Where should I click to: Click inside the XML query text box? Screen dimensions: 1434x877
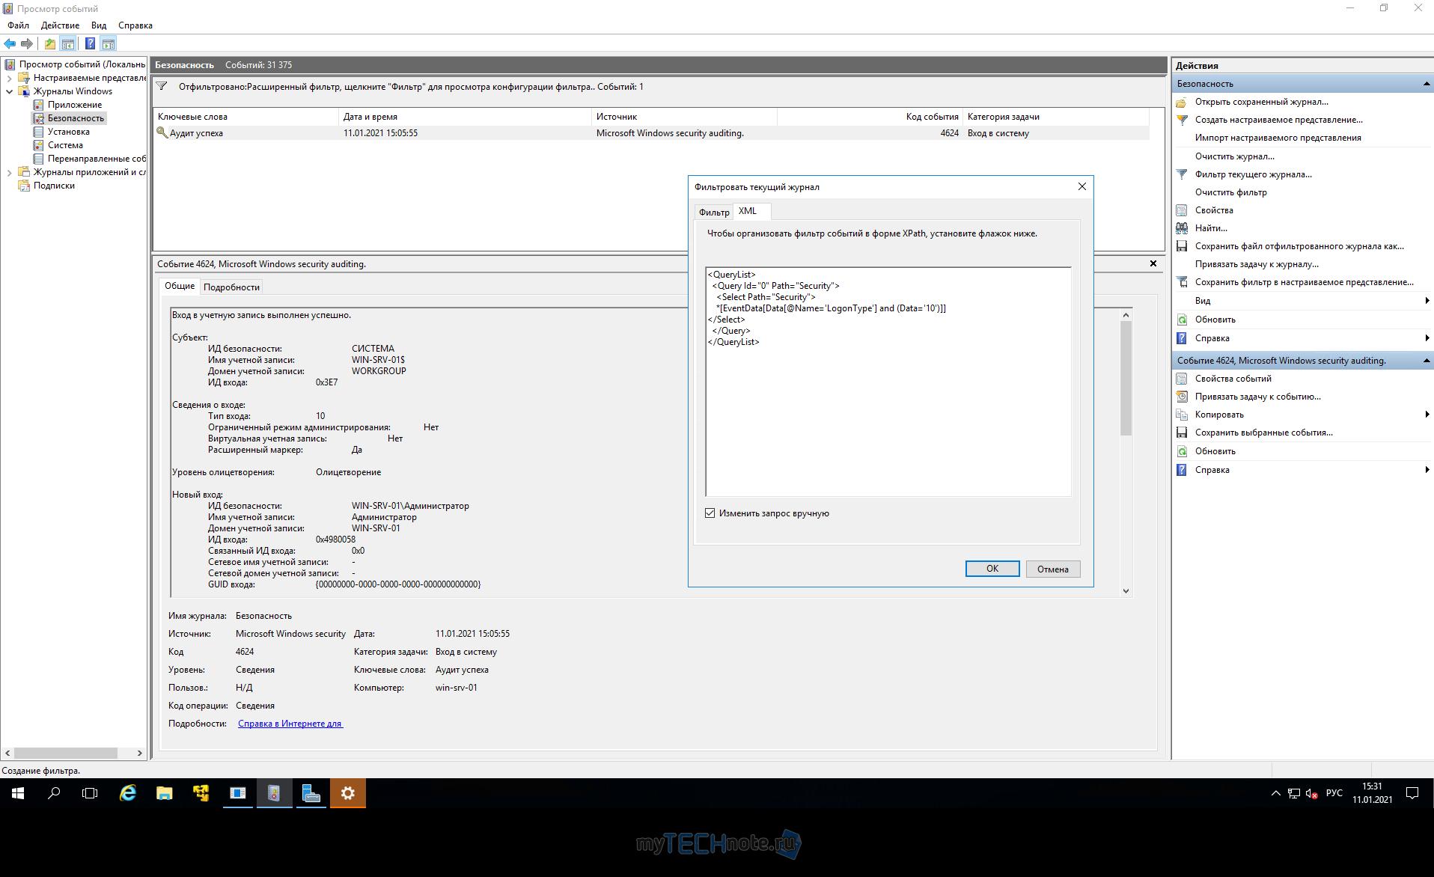click(888, 382)
